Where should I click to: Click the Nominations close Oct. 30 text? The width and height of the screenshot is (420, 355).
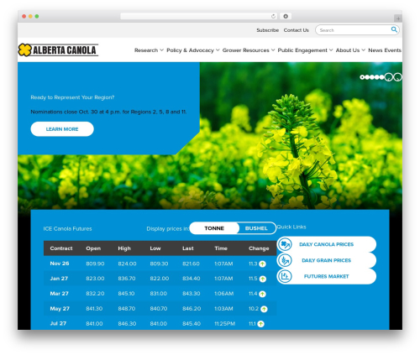108,112
